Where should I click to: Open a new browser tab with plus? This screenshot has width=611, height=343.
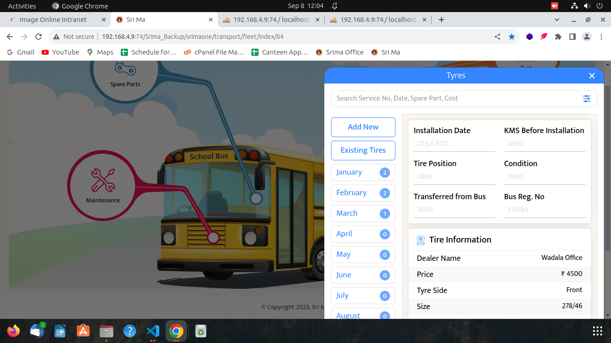click(441, 20)
